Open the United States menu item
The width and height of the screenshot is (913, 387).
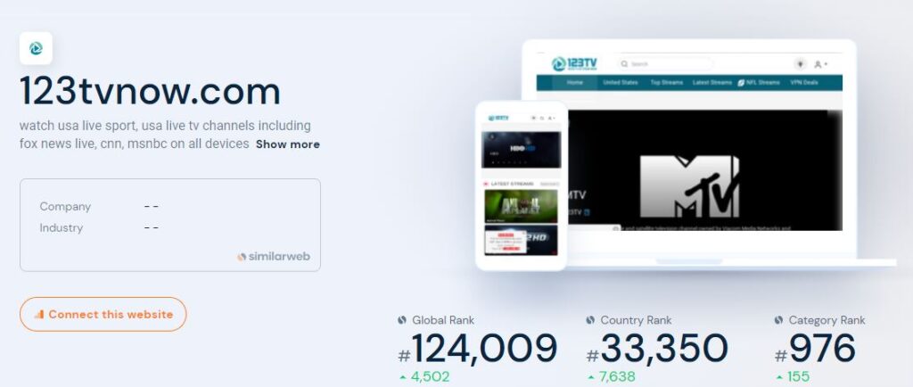621,82
